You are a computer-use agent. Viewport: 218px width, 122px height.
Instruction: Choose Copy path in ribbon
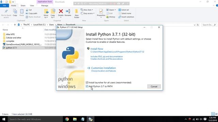[x=32, y=14]
